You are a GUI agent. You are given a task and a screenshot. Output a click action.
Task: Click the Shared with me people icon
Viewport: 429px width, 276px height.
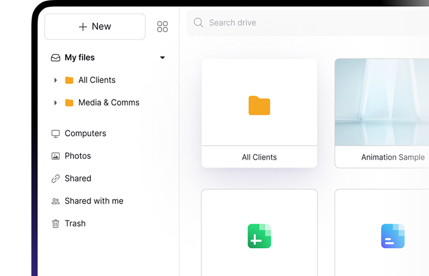55,201
